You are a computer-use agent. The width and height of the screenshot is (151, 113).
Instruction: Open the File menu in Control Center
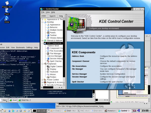click(x=43, y=12)
